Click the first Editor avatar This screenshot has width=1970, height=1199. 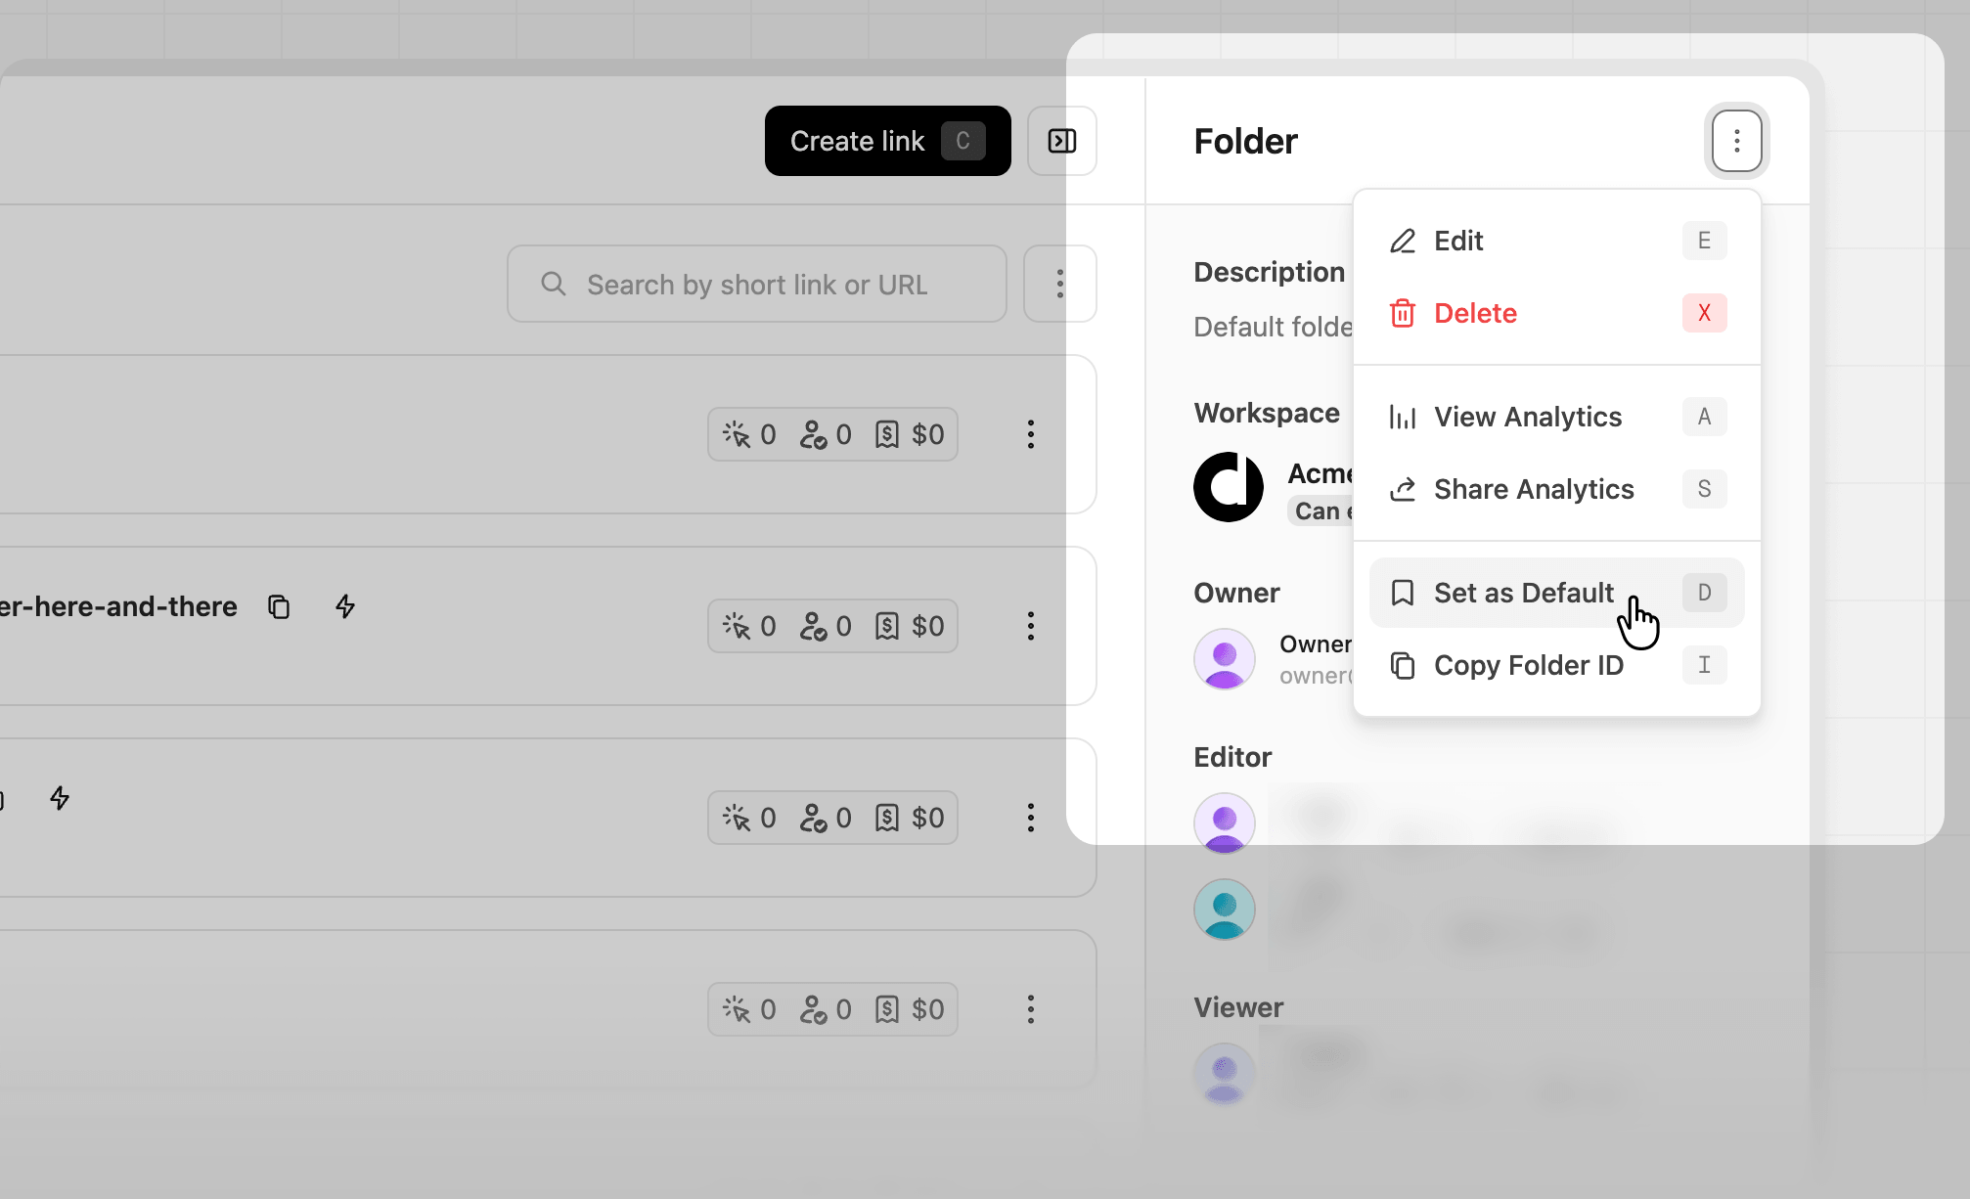coord(1225,823)
